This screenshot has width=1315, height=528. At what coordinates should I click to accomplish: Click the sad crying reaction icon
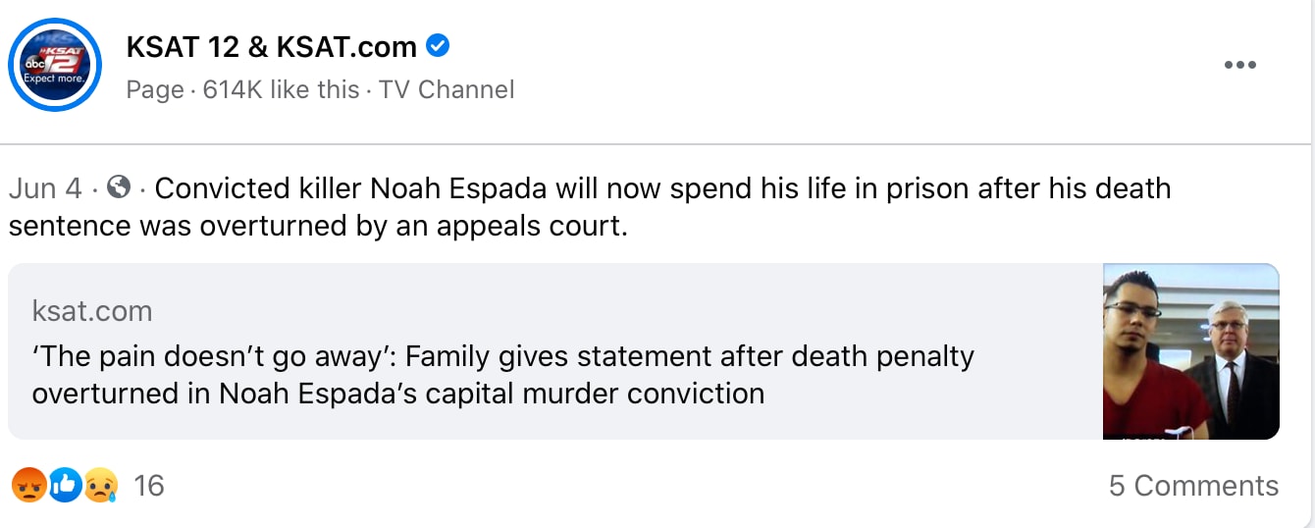click(101, 485)
